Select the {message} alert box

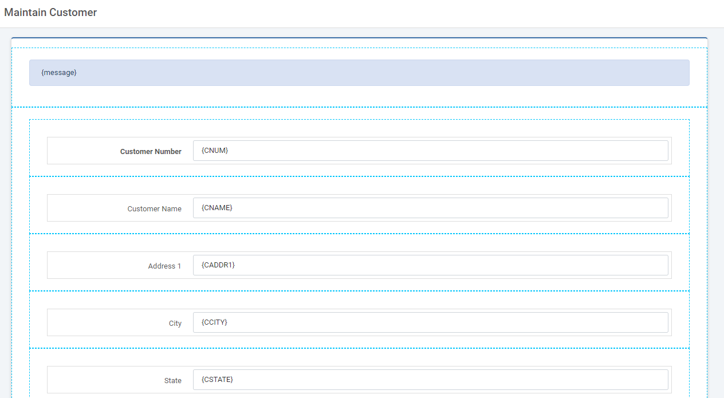click(x=359, y=73)
